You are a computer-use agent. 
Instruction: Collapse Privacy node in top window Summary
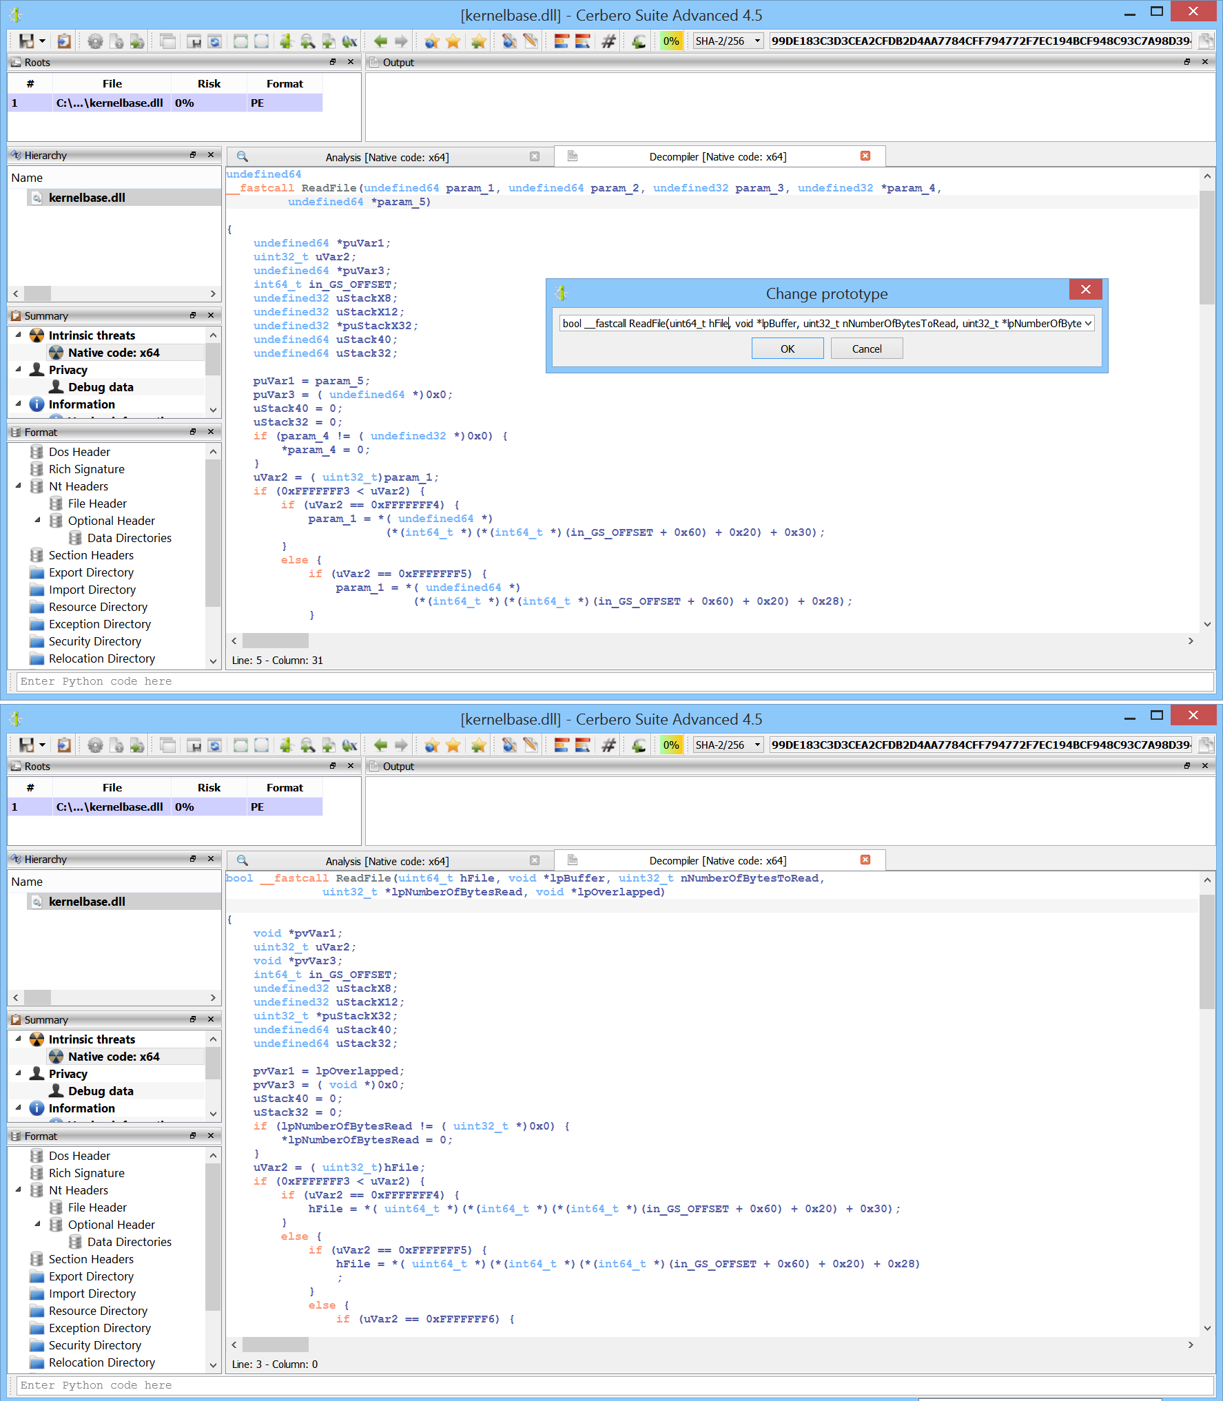coord(19,369)
